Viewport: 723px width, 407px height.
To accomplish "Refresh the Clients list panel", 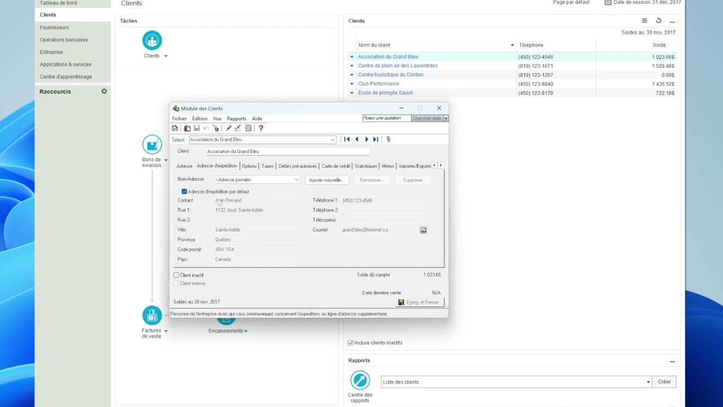I will [x=659, y=21].
